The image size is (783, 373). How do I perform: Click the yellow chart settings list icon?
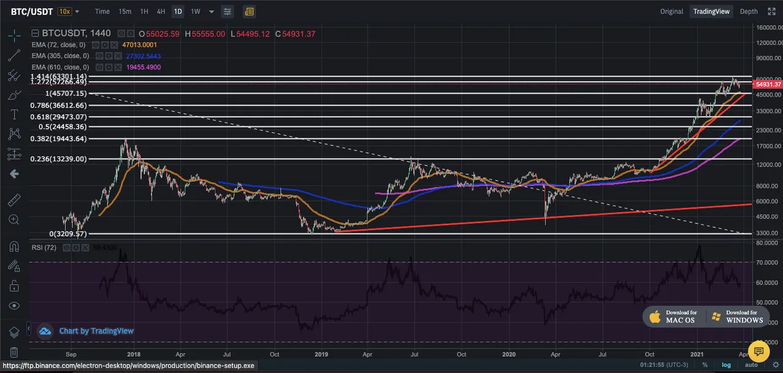[x=249, y=11]
